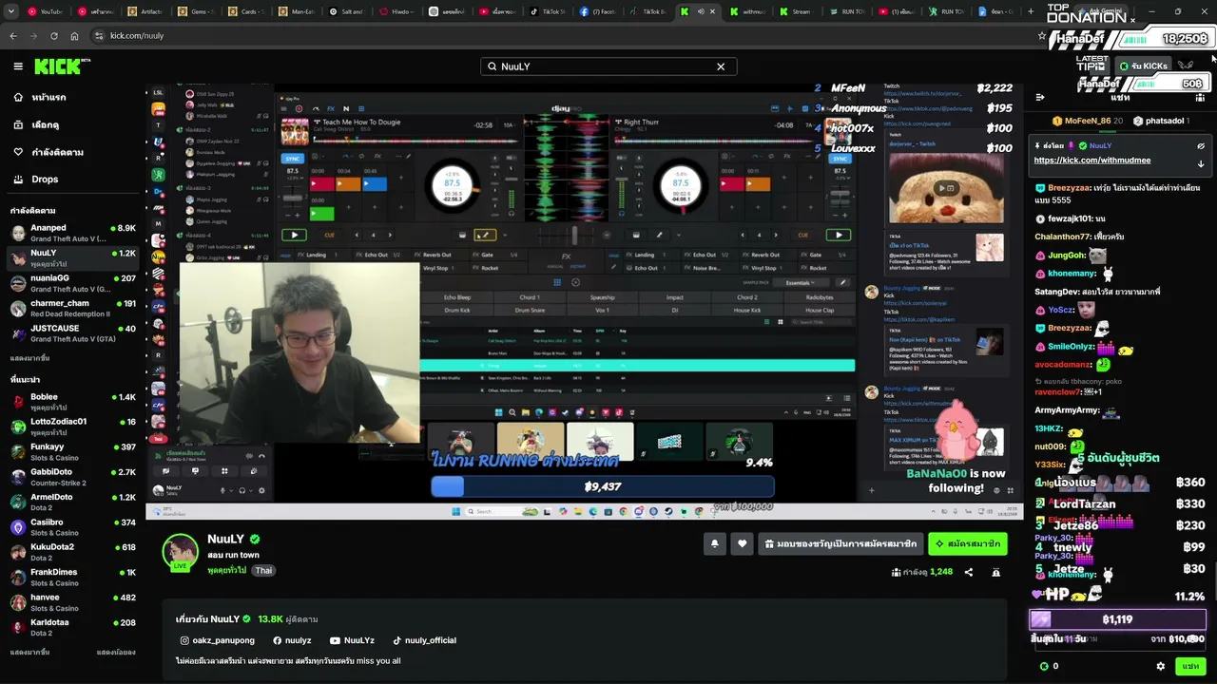Focus the search field containing NuuLY

tap(608, 66)
